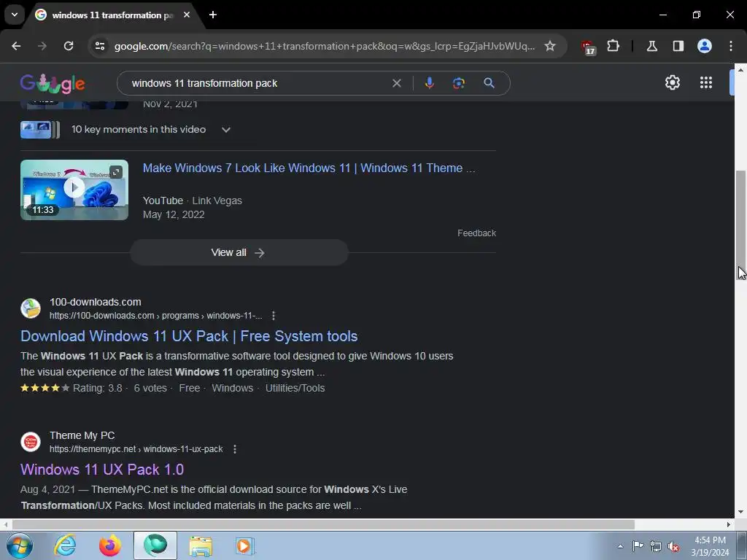This screenshot has height=560, width=747.
Task: Open Make Windows 7 Look Like Windows 11 link
Action: (x=309, y=168)
